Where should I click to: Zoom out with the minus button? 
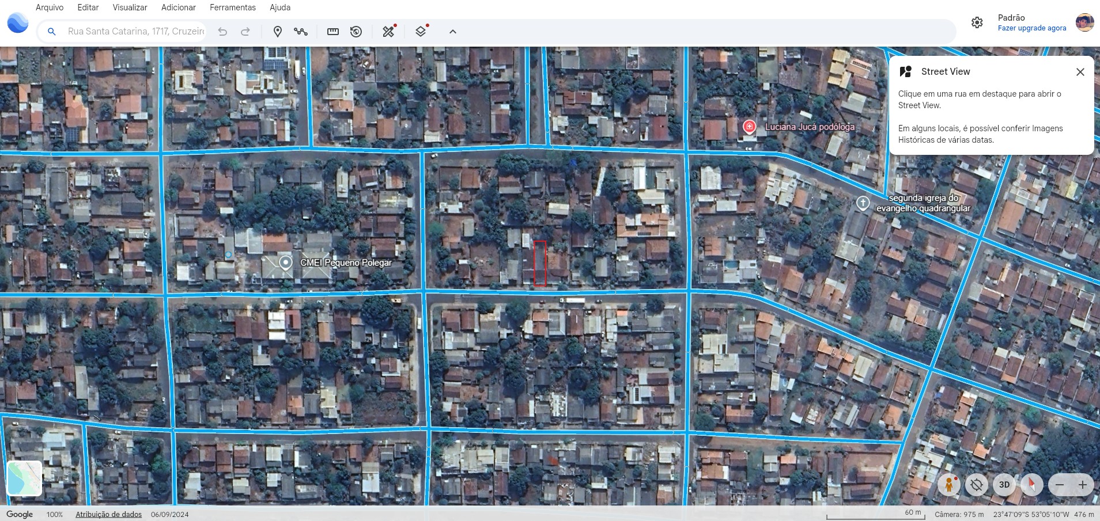click(x=1060, y=485)
